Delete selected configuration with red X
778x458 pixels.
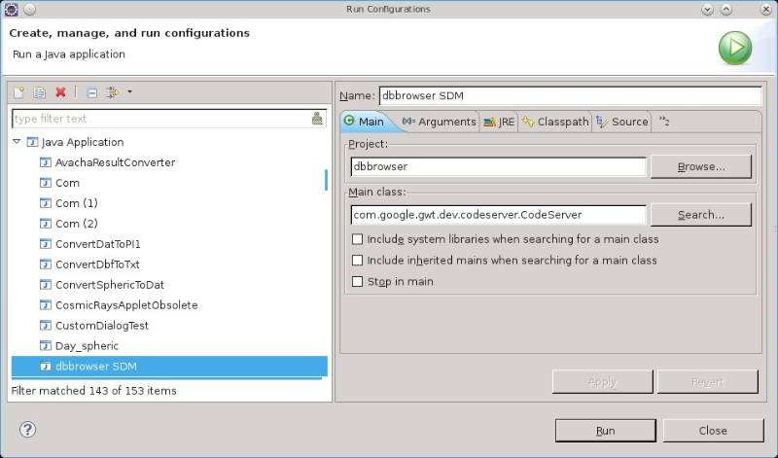[x=60, y=92]
